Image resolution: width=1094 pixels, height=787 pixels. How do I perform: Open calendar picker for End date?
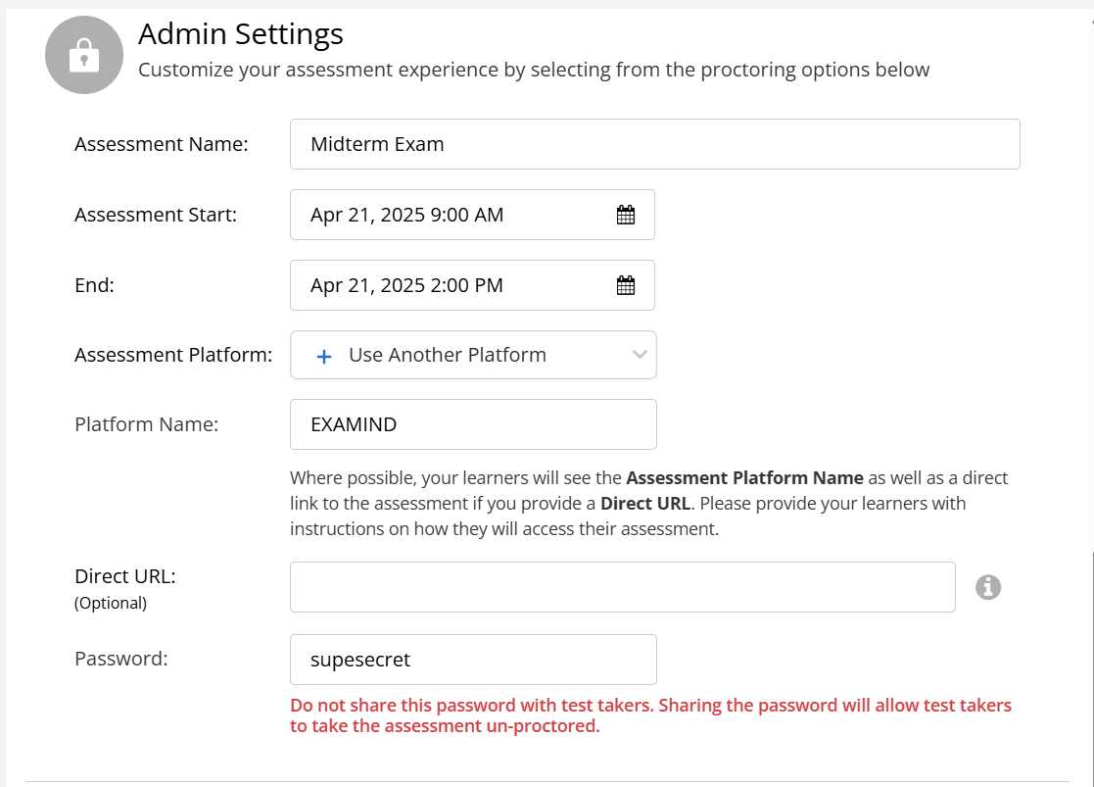click(626, 285)
